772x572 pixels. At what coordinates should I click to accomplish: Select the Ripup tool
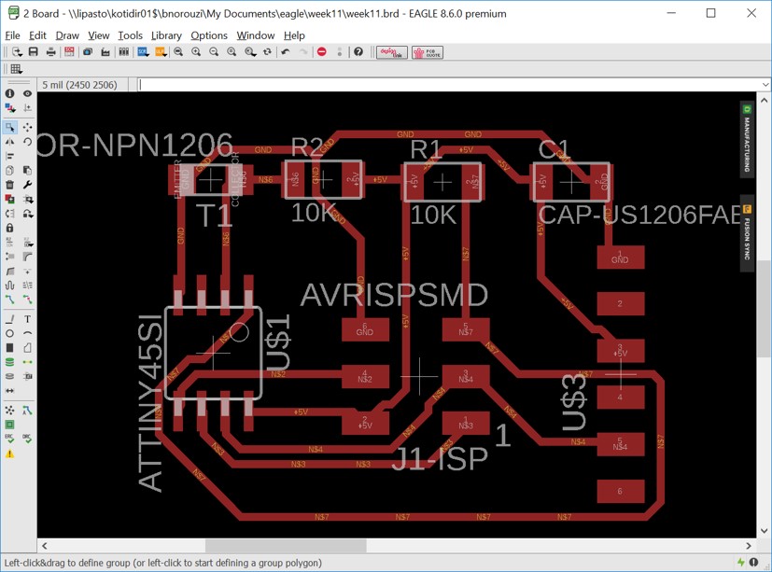28,300
